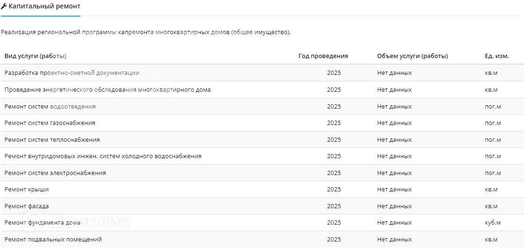Click the куб.м unit in foundation row
The width and height of the screenshot is (524, 248).
493,223
